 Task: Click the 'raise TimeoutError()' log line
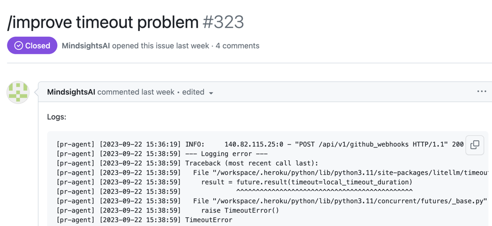(240, 211)
